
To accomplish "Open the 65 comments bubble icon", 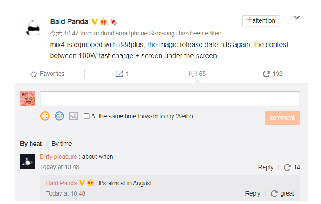I will (193, 74).
